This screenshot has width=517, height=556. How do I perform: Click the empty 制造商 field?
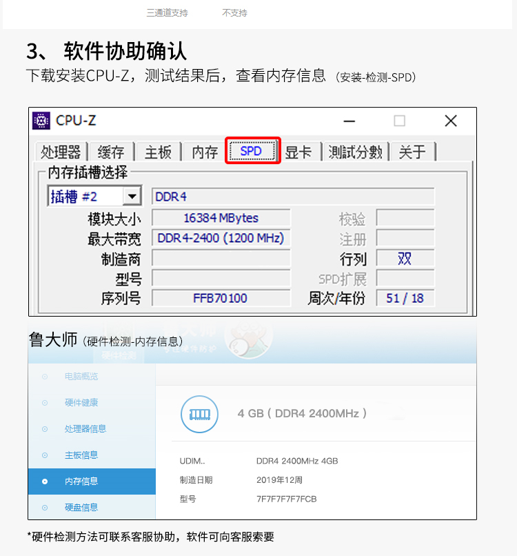coord(221,258)
